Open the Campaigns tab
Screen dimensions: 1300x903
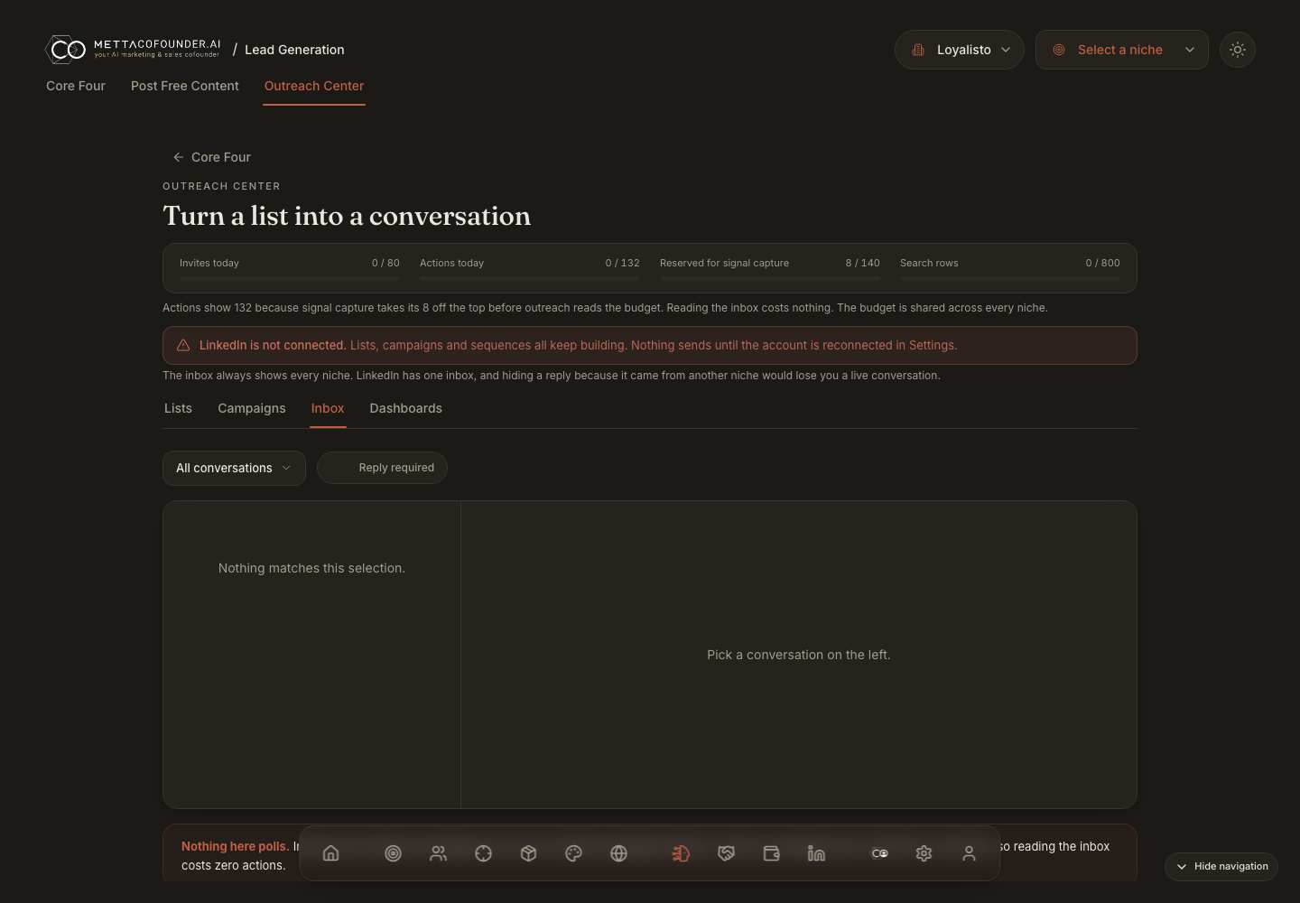click(252, 408)
